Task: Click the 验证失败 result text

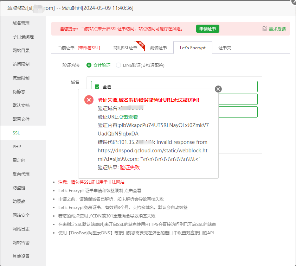Action: click(x=130, y=167)
